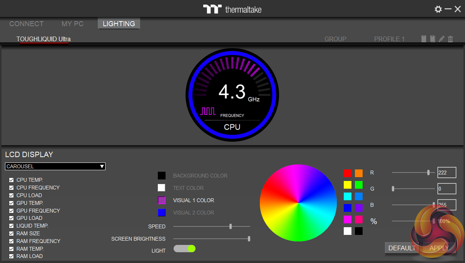Pick the white preset color swatch
Viewport: 465px width, 263px height.
click(348, 231)
